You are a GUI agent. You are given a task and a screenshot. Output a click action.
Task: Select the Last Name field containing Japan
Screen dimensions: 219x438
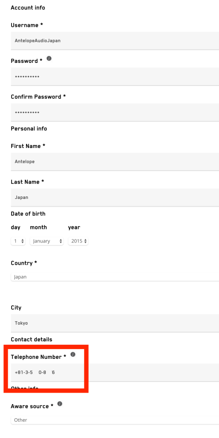pyautogui.click(x=115, y=198)
